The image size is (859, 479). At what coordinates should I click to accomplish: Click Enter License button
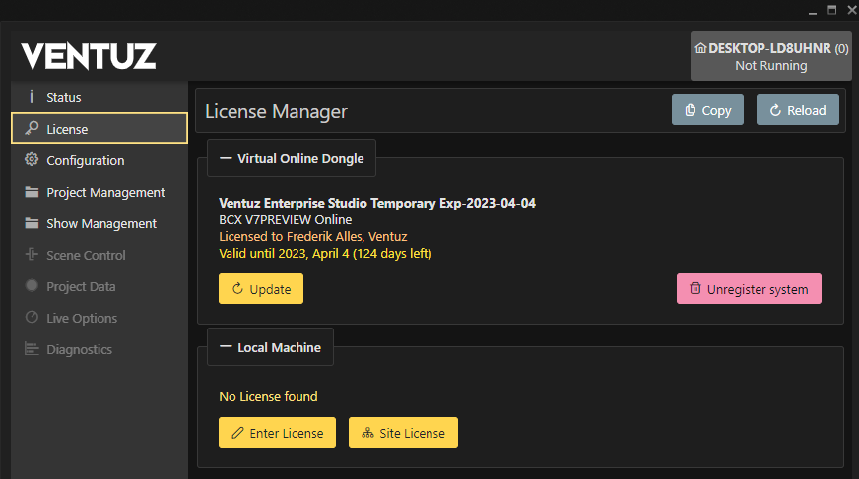[x=277, y=433]
